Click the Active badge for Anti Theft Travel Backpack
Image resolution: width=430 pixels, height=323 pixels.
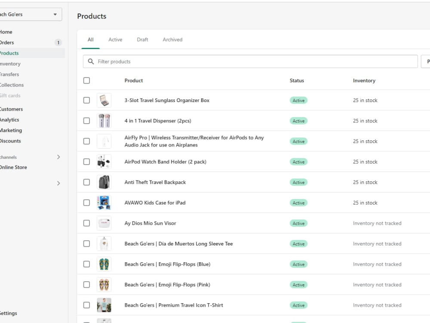point(299,182)
